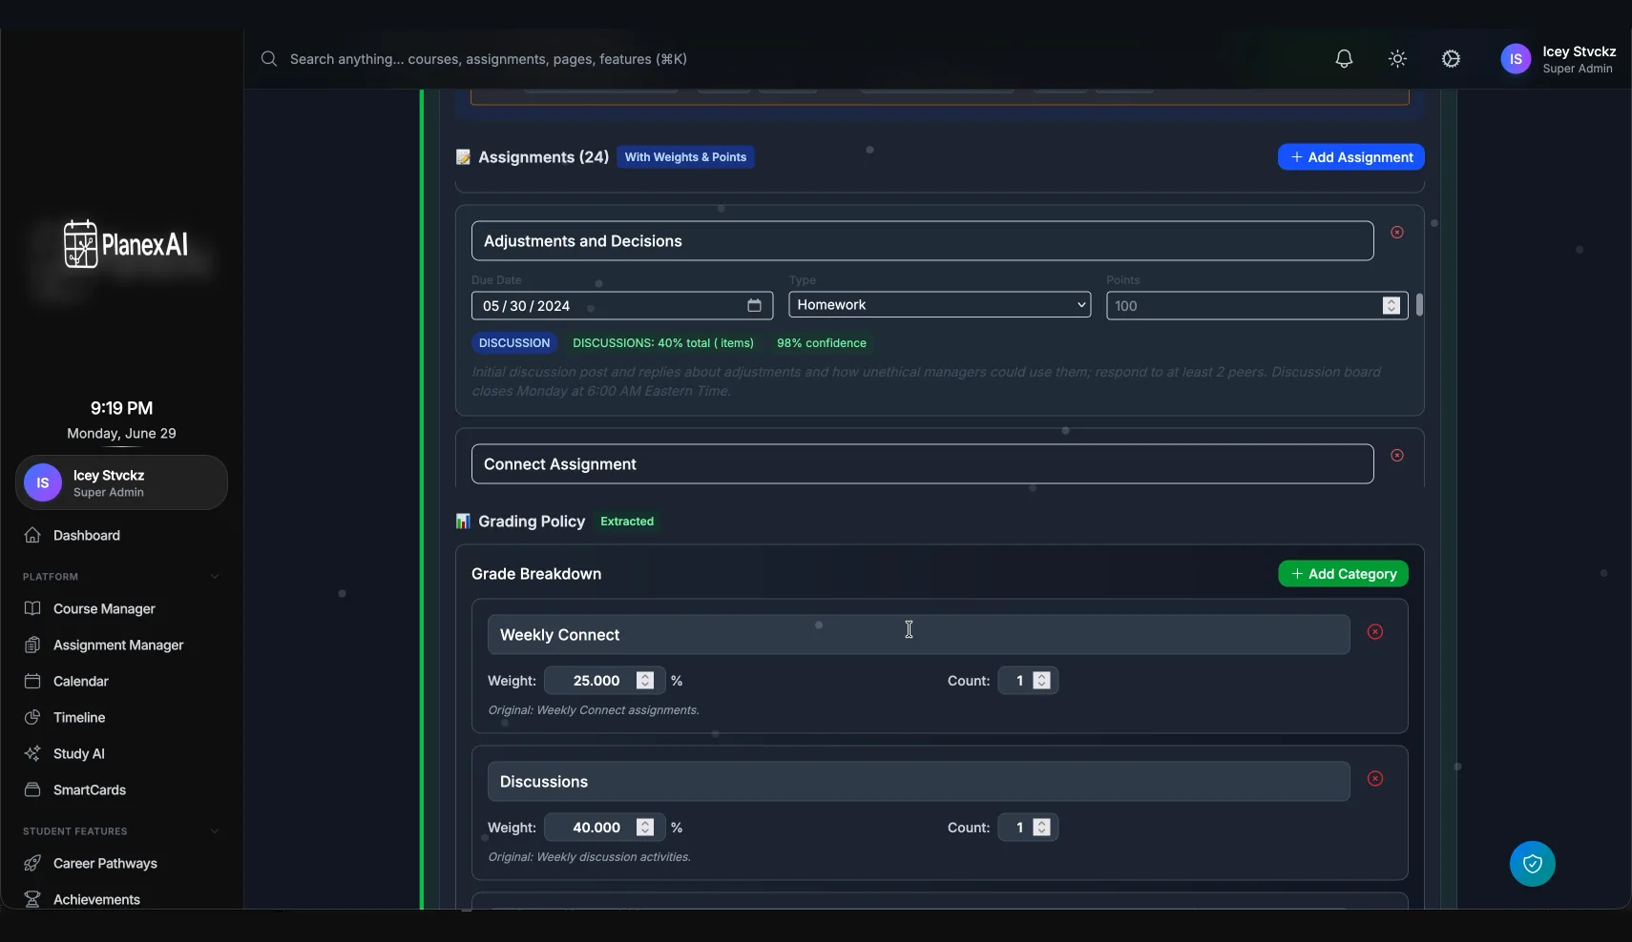Open Icey Stvckz account menu top right
Image resolution: width=1632 pixels, height=942 pixels.
[1559, 59]
